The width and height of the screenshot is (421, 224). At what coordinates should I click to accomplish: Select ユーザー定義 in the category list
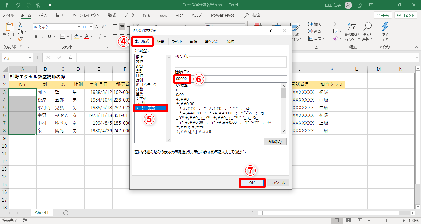[151, 108]
